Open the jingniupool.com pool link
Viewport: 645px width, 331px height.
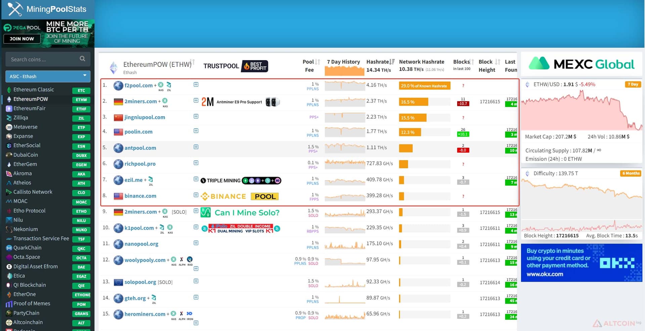[144, 117]
